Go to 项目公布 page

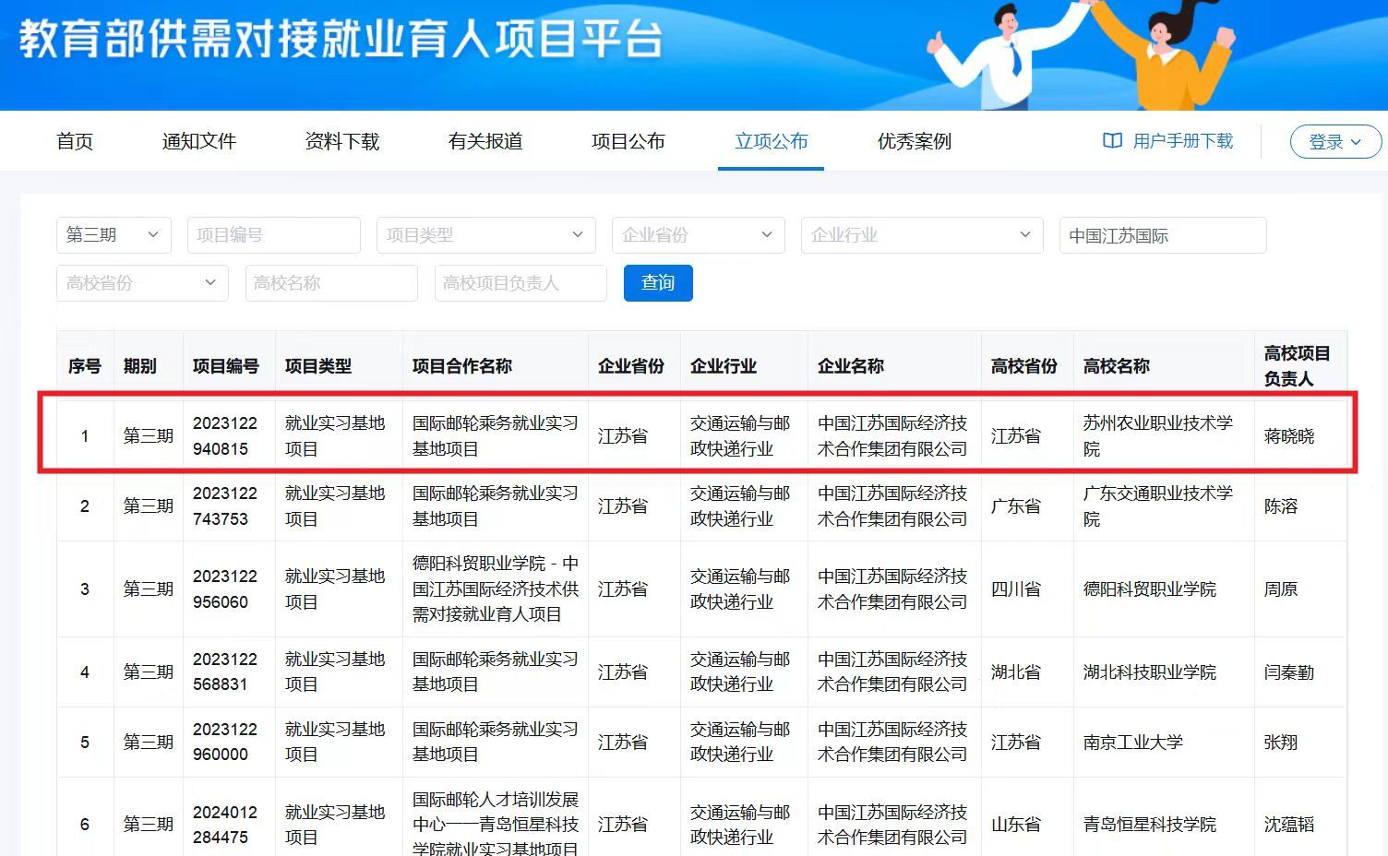click(628, 141)
